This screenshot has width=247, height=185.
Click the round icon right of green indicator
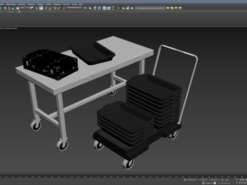coord(215,183)
